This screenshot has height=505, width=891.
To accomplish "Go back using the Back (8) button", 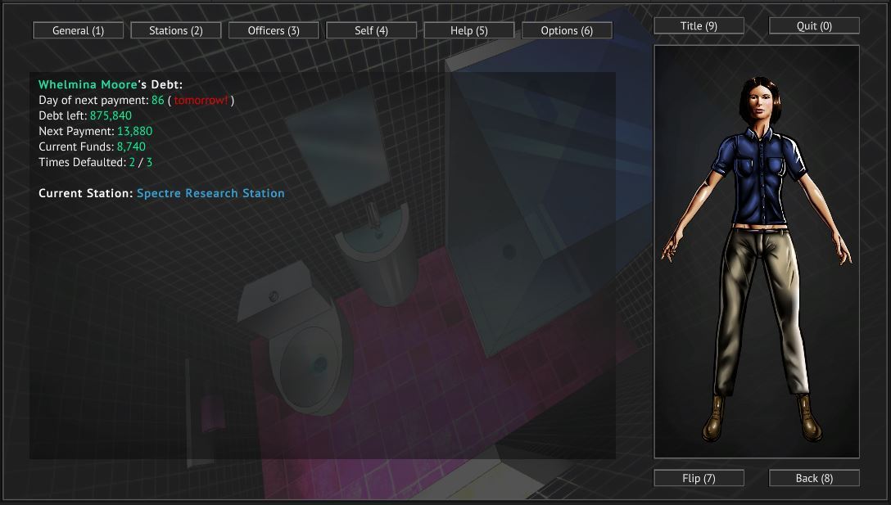I will (814, 478).
